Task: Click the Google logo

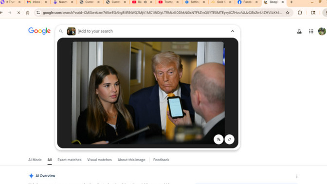Action: tap(39, 31)
